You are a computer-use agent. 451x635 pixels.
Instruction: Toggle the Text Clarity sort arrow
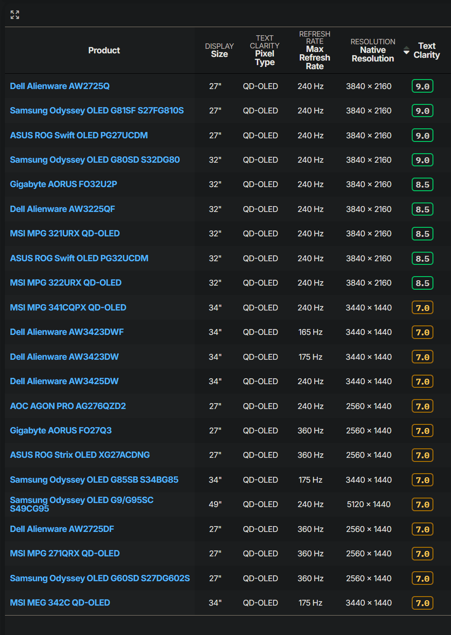click(406, 50)
